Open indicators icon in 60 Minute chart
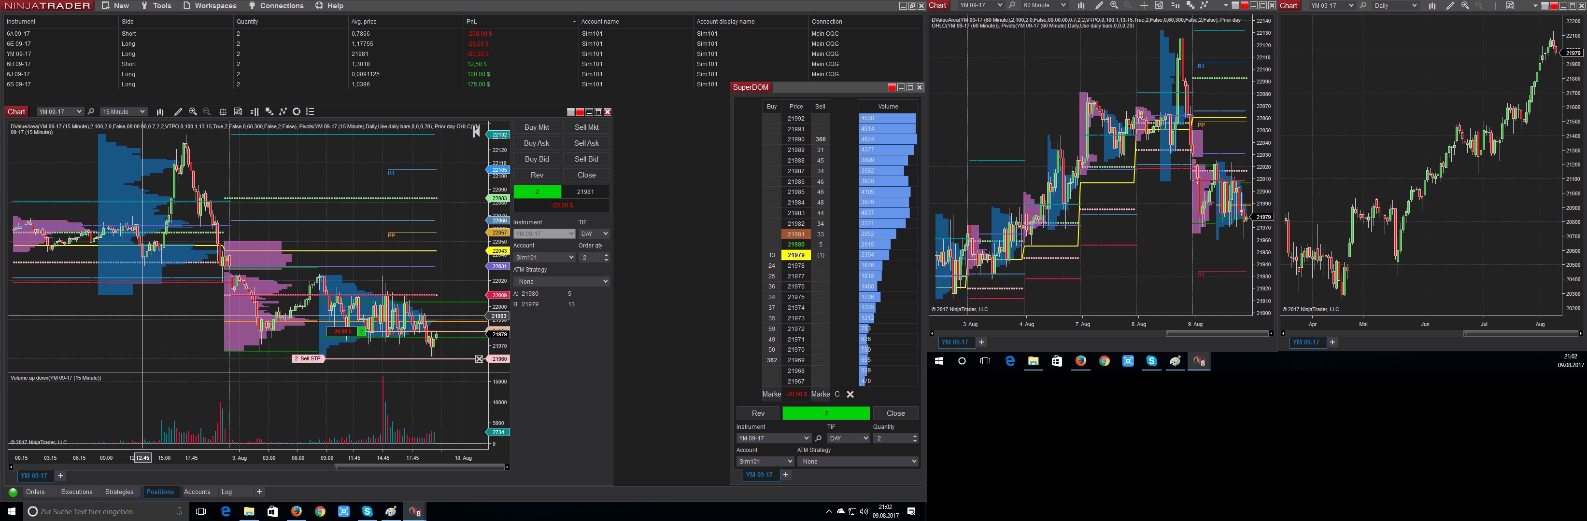Viewport: 1587px width, 521px height. pyautogui.click(x=1190, y=5)
